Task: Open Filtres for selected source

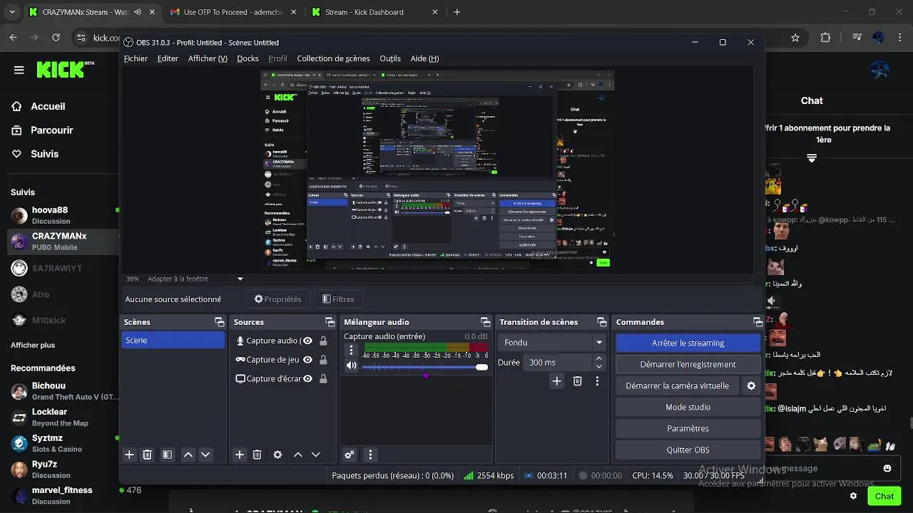Action: tap(338, 299)
